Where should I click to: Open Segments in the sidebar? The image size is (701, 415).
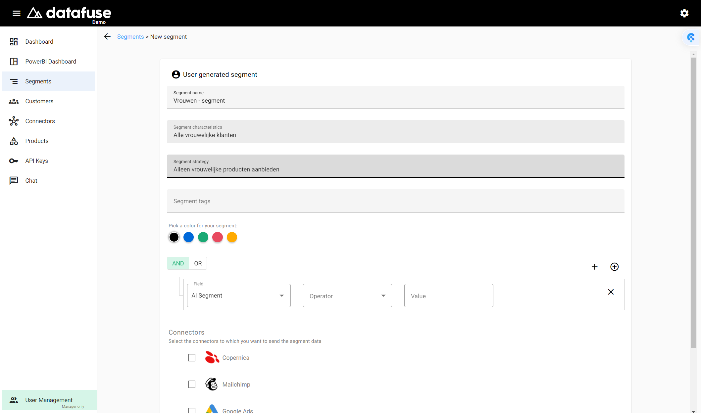49,81
